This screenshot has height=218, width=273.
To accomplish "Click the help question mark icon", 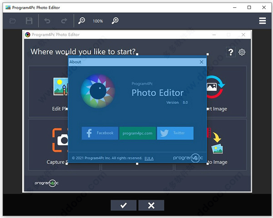I will (231, 52).
